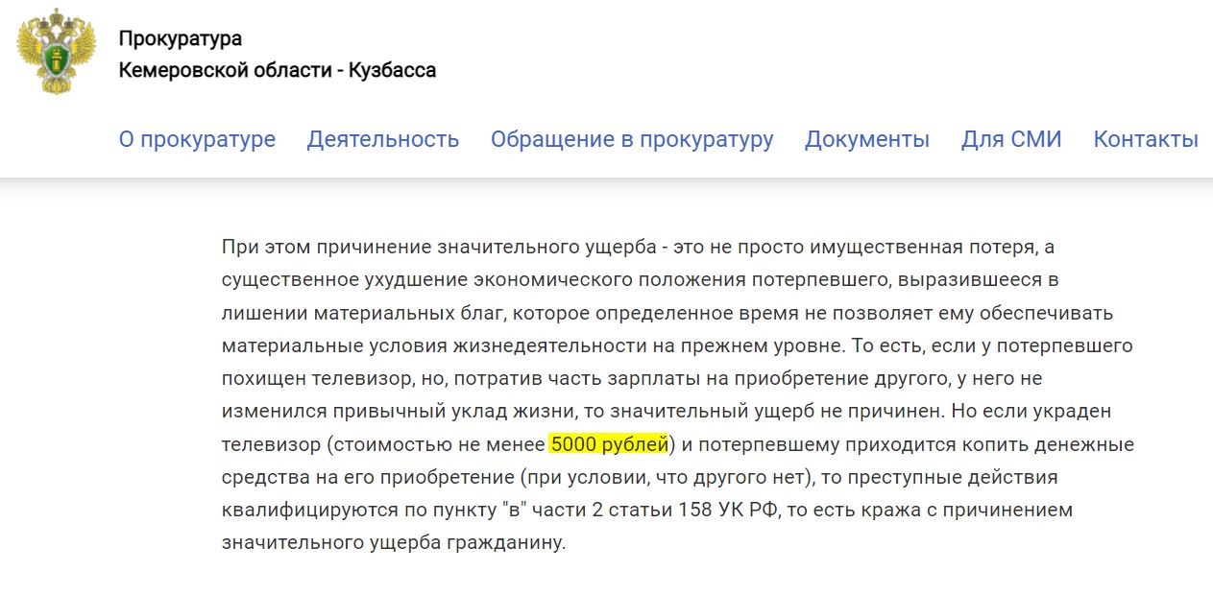Click the "Кемеровской области - Кузбасса" heading
Image resolution: width=1213 pixels, height=595 pixels.
tap(278, 70)
